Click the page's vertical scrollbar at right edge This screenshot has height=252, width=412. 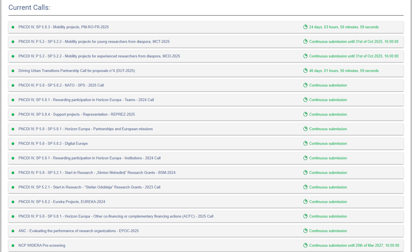[411, 126]
